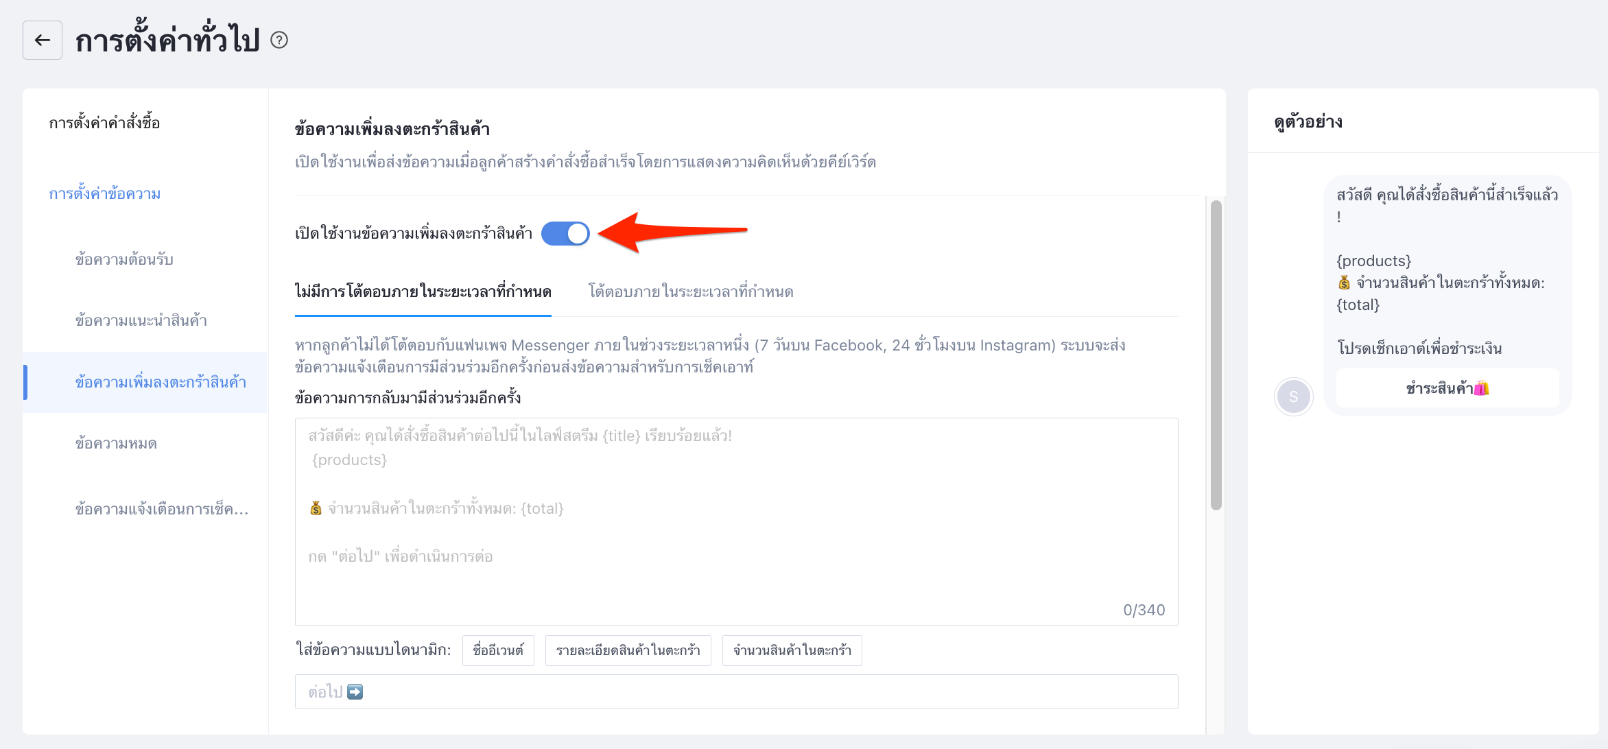Click the back arrow button
Image resolution: width=1608 pixels, height=749 pixels.
coord(43,40)
